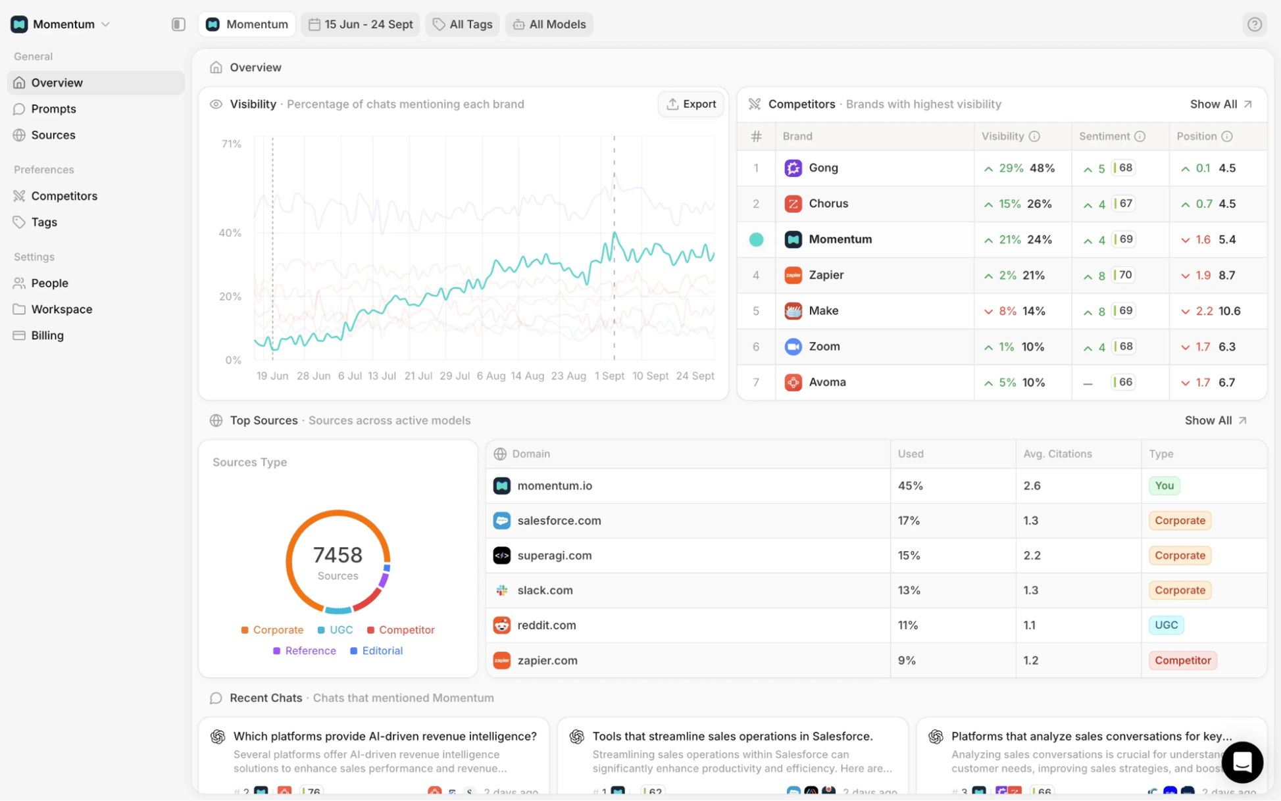Click the Sentiment column info icon
Viewport: 1281px width, 801px height.
(1140, 136)
